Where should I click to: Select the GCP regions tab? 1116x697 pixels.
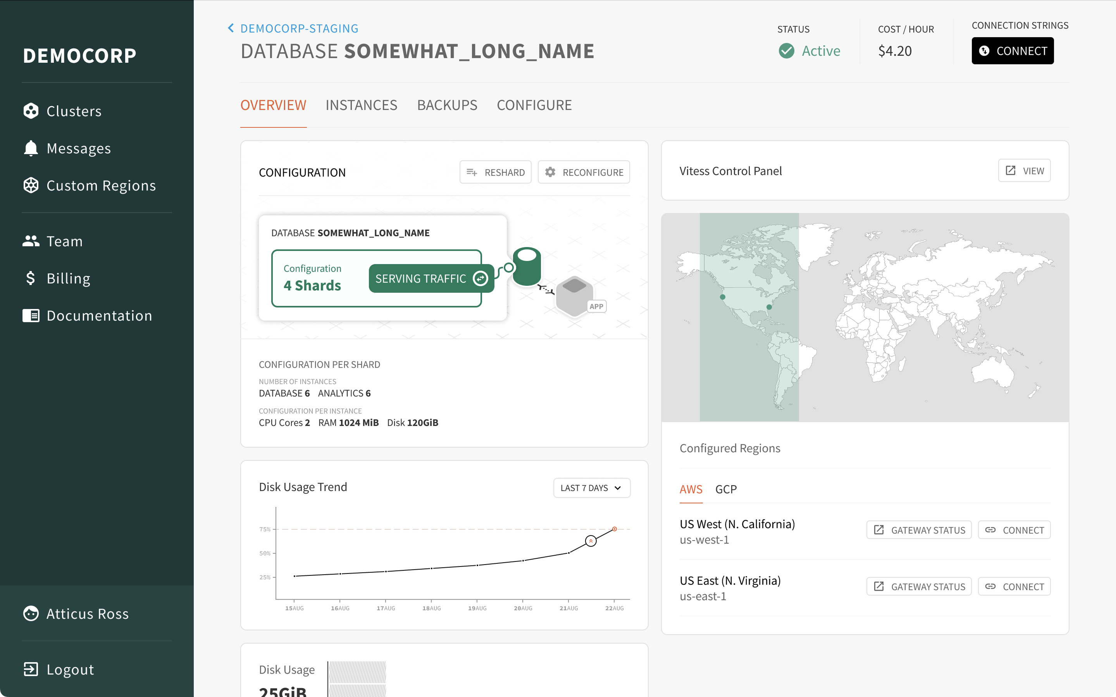click(725, 489)
